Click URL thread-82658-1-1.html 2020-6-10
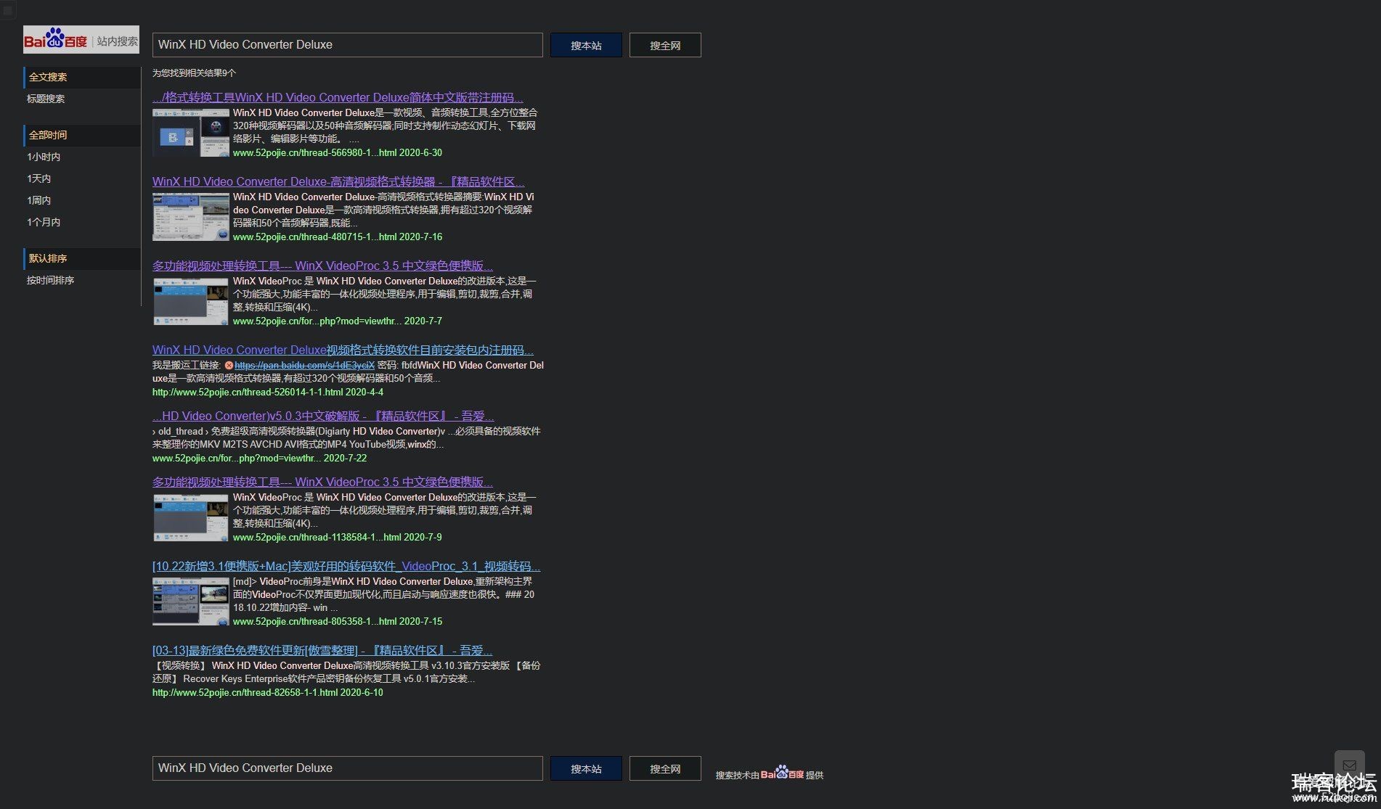Viewport: 1381px width, 809px height. (x=268, y=693)
